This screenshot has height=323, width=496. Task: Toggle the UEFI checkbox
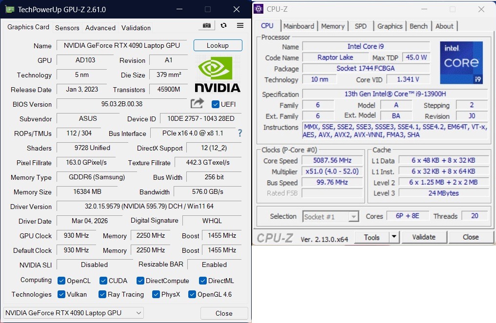[x=216, y=104]
